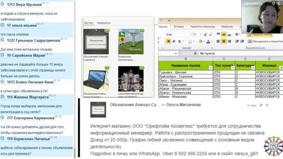Toggle Bold formatting in Excel ribbon
The width and height of the screenshot is (283, 159).
tap(168, 41)
